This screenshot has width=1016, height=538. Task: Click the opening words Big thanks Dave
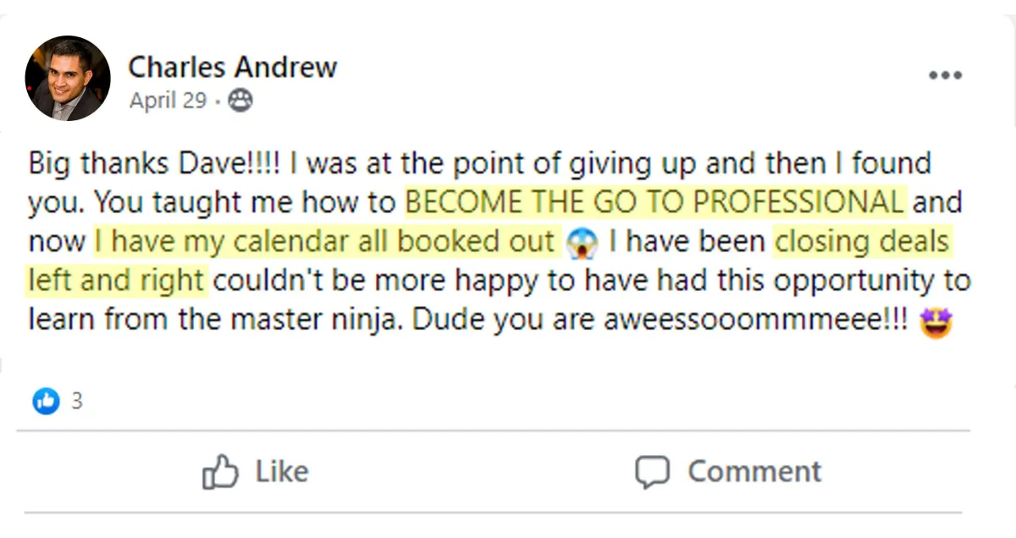point(135,163)
